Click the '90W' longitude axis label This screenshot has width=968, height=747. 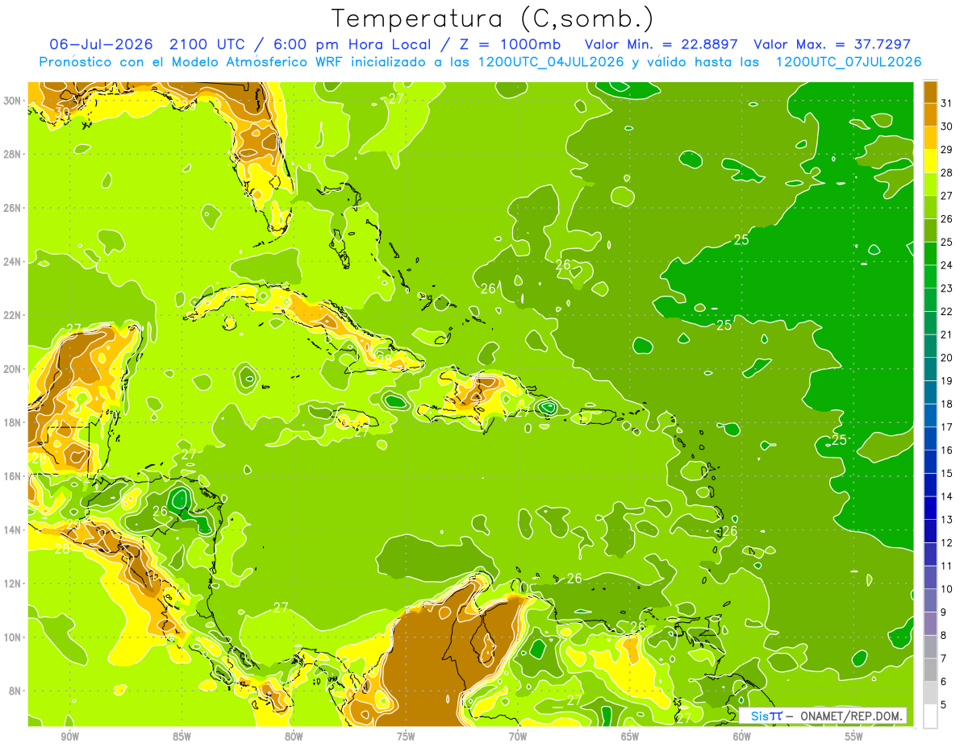(69, 737)
